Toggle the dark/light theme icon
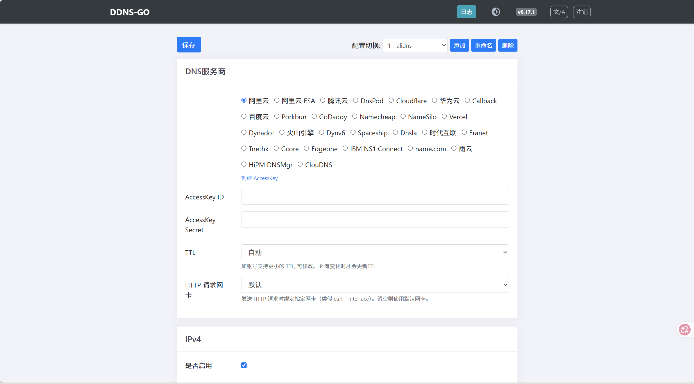This screenshot has height=384, width=694. tap(496, 12)
